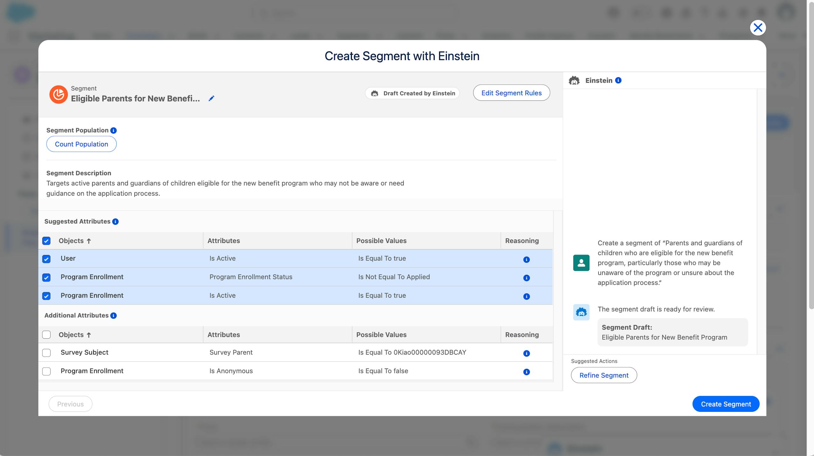Image resolution: width=814 pixels, height=456 pixels.
Task: Show reasoning for the Program Enrollment Status row
Action: click(526, 278)
